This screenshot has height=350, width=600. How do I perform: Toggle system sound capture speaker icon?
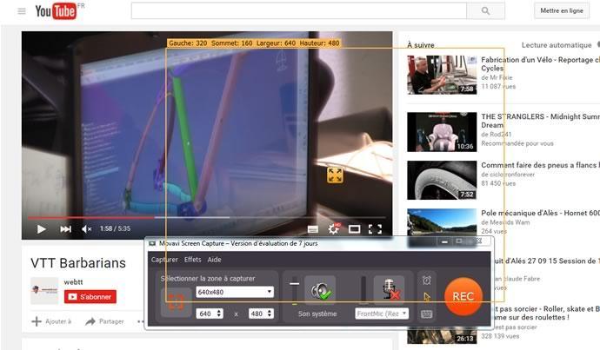320,292
